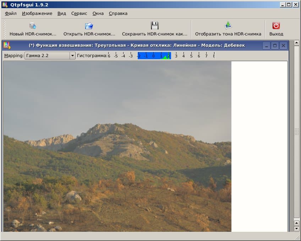This screenshot has height=241, width=301.
Task: Open the Справка menu
Action: point(118,13)
